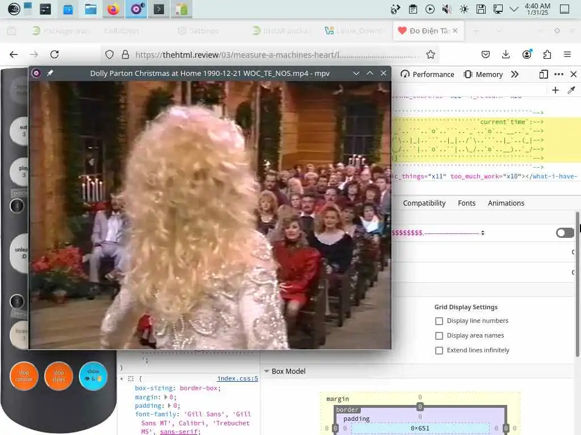Reload the current page
Viewport: 581px width, 435px height.
click(54, 55)
